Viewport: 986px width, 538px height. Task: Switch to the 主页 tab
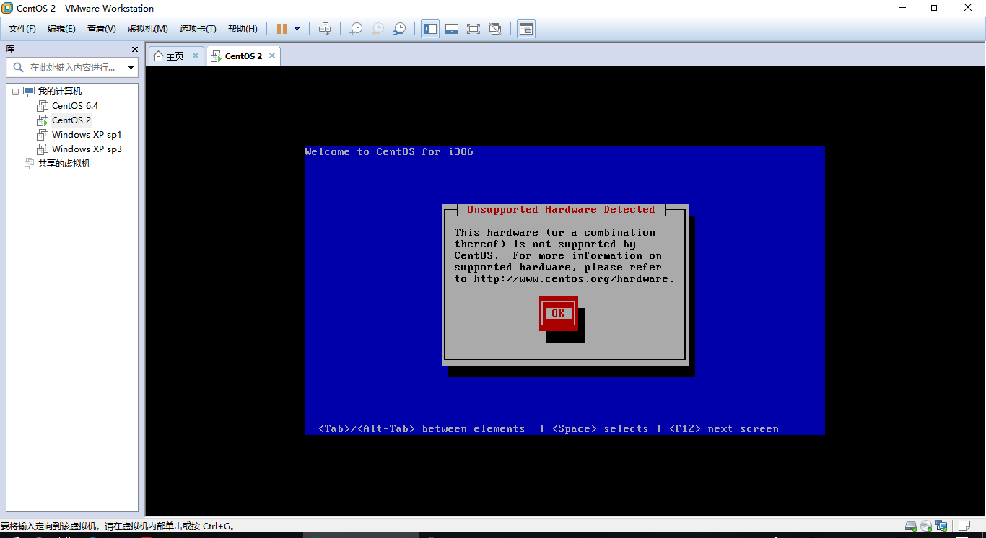175,56
